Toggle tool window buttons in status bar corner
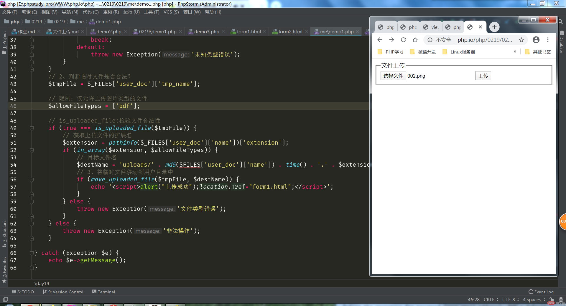The width and height of the screenshot is (566, 306). [x=5, y=300]
